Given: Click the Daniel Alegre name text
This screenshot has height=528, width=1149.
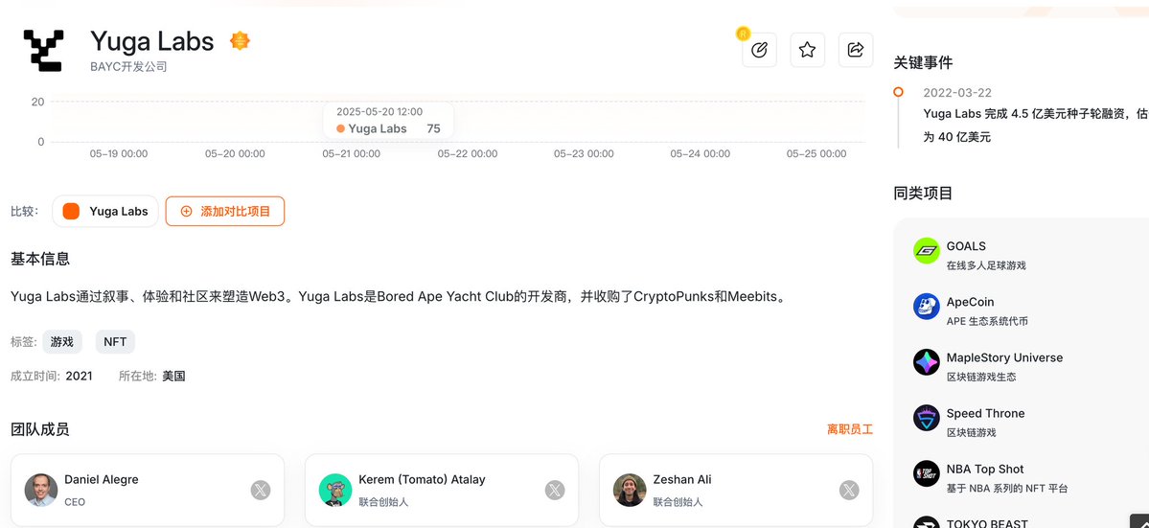Looking at the screenshot, I should [102, 480].
